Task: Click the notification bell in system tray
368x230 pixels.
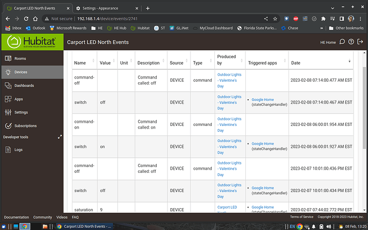Action: 314,226
